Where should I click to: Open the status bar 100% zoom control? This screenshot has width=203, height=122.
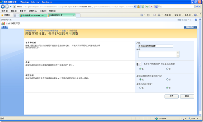(193, 118)
